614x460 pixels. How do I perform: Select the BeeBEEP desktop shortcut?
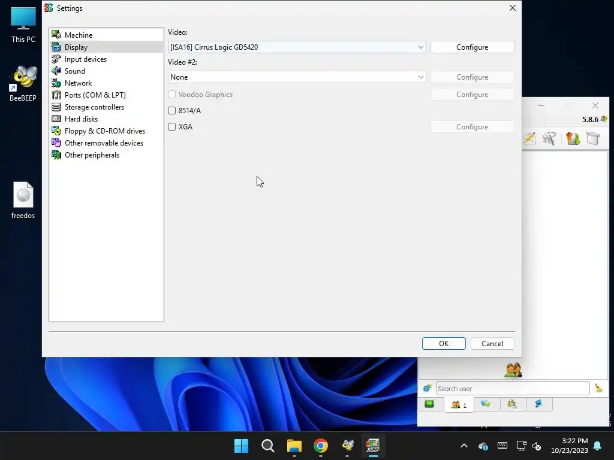click(23, 83)
